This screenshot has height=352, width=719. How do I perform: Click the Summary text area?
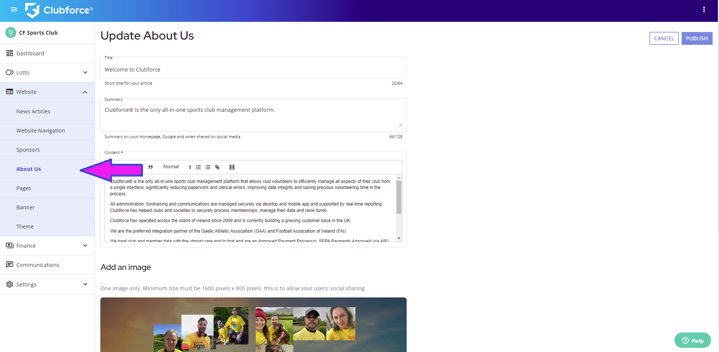253,115
